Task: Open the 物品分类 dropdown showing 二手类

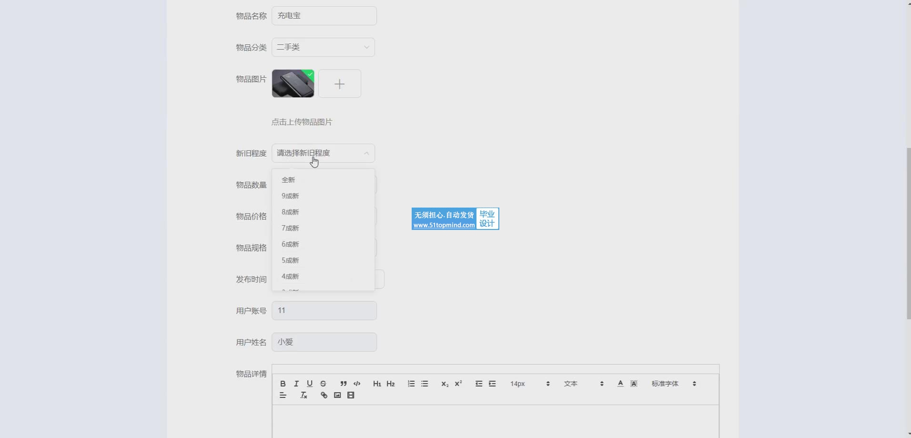Action: pos(323,47)
